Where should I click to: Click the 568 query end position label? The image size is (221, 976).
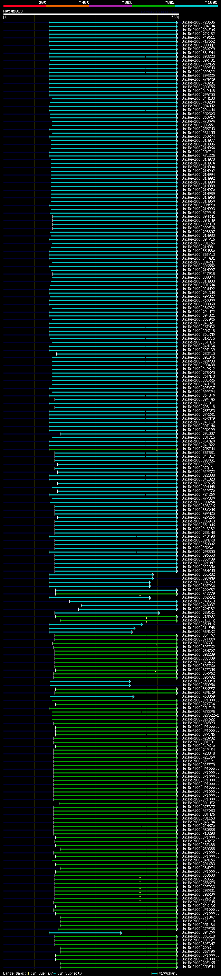coord(174,17)
